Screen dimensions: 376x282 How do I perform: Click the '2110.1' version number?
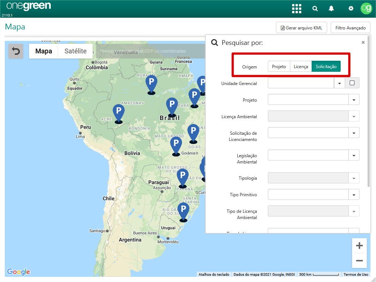coord(7,15)
